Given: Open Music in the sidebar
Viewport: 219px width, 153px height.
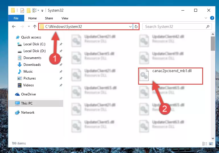Looking at the screenshot, I should pyautogui.click(x=28, y=72).
